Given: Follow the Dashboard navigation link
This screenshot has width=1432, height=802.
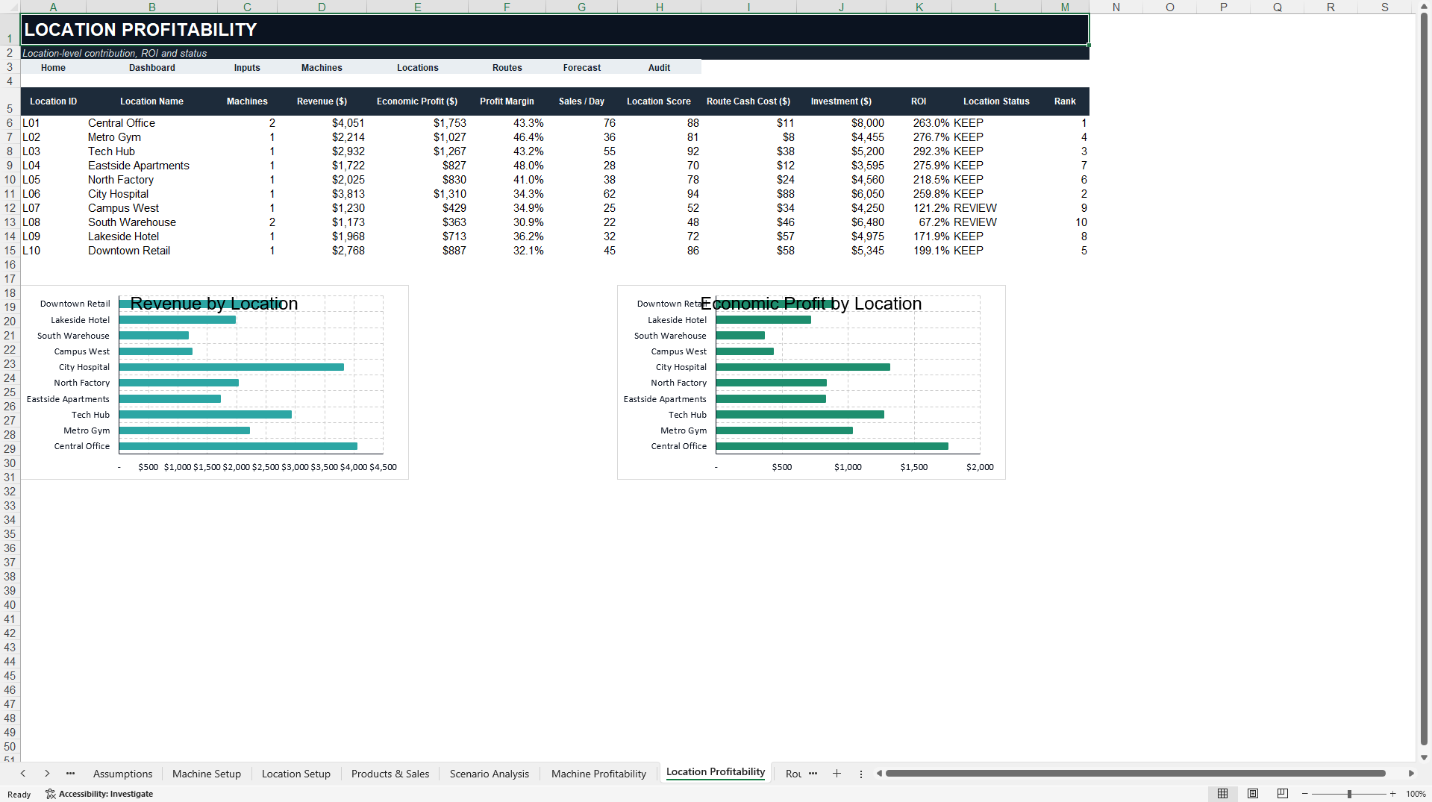Looking at the screenshot, I should coord(152,67).
